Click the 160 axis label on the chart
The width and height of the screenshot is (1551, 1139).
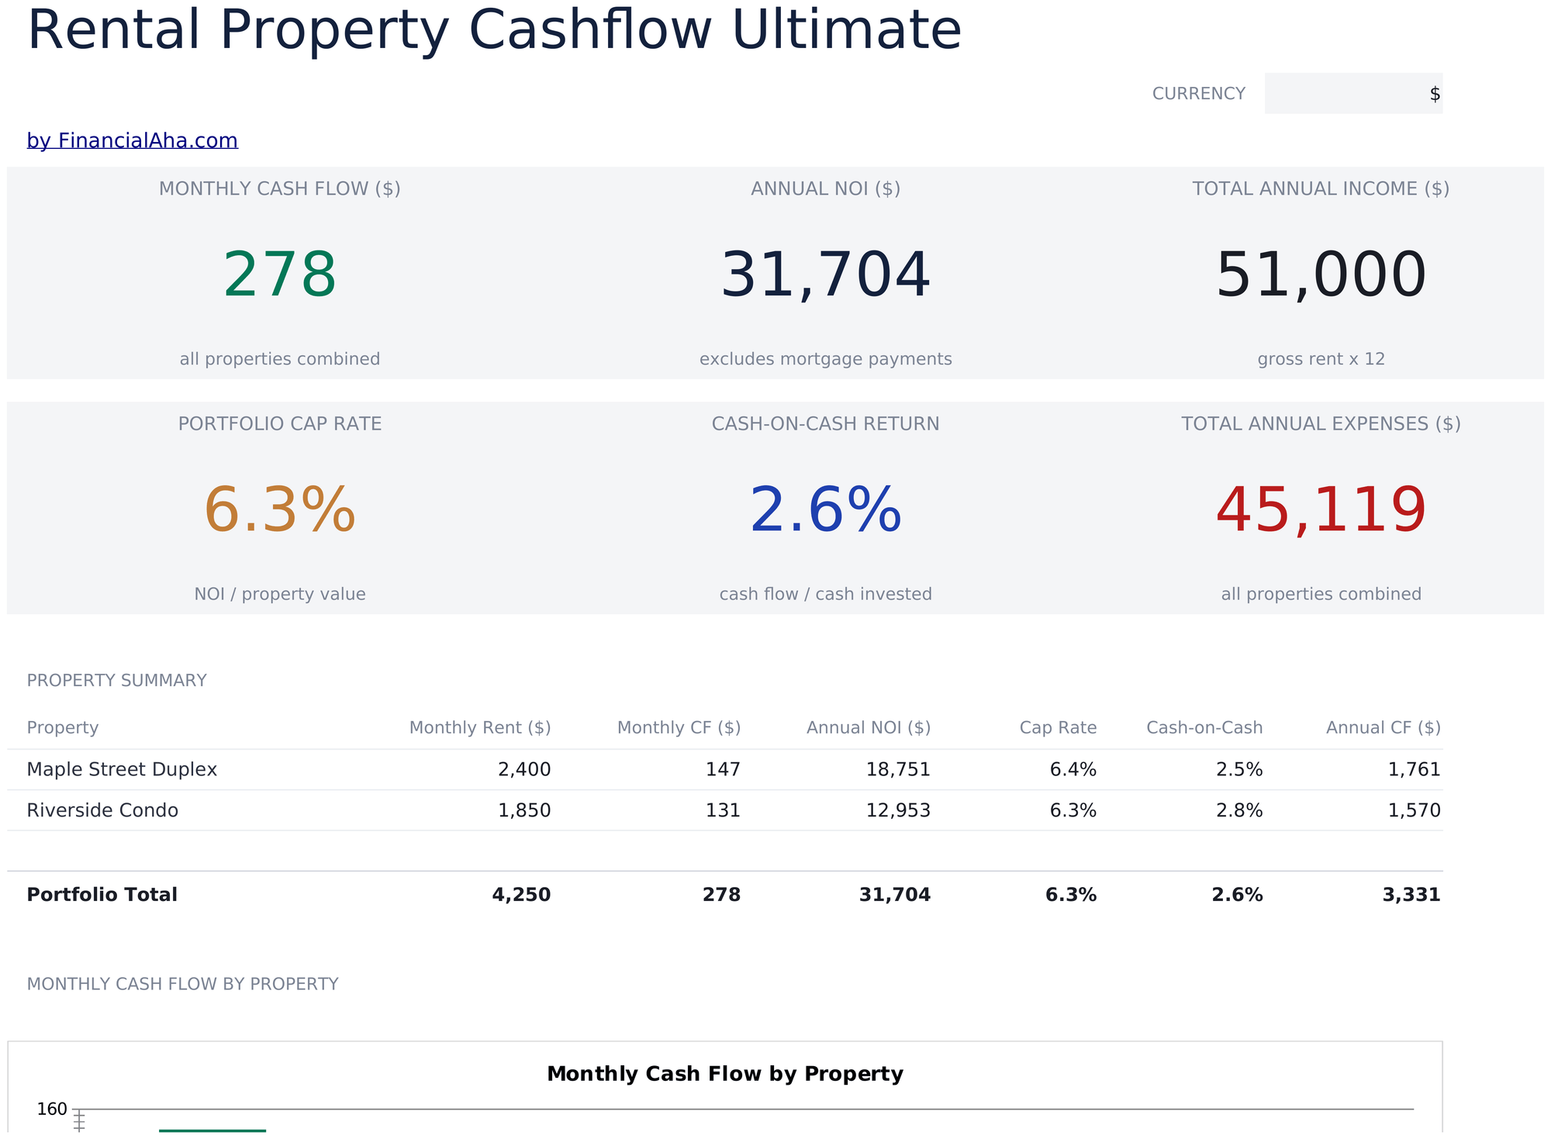coord(52,1110)
